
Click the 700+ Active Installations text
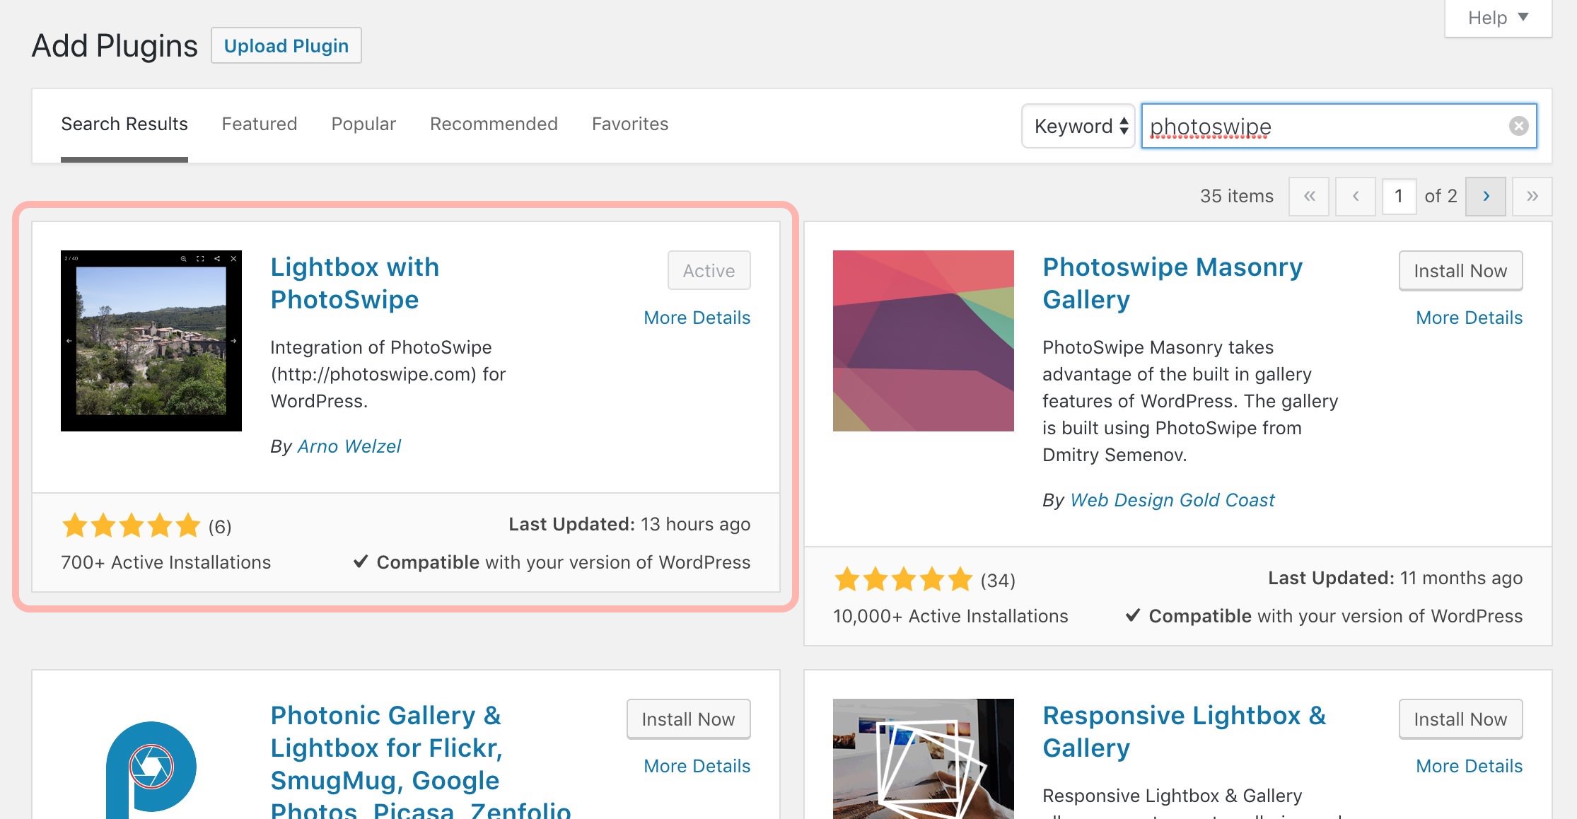pos(165,562)
